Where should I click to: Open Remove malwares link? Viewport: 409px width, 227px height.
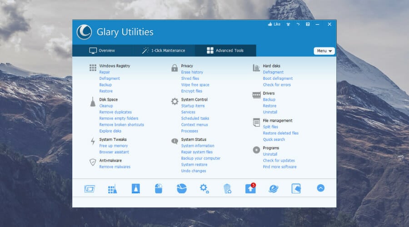[115, 167]
